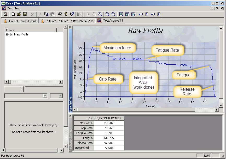Click the horizontal zoom magnifier icon
This screenshot has height=159, width=226.
tap(127, 14)
